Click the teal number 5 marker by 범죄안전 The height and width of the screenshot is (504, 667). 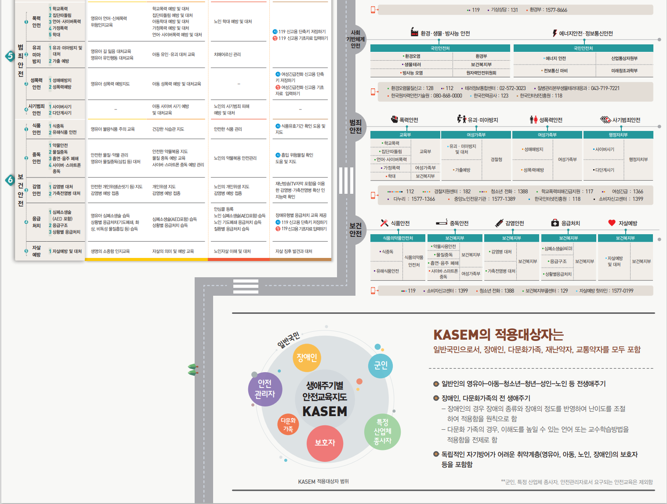coord(10,56)
